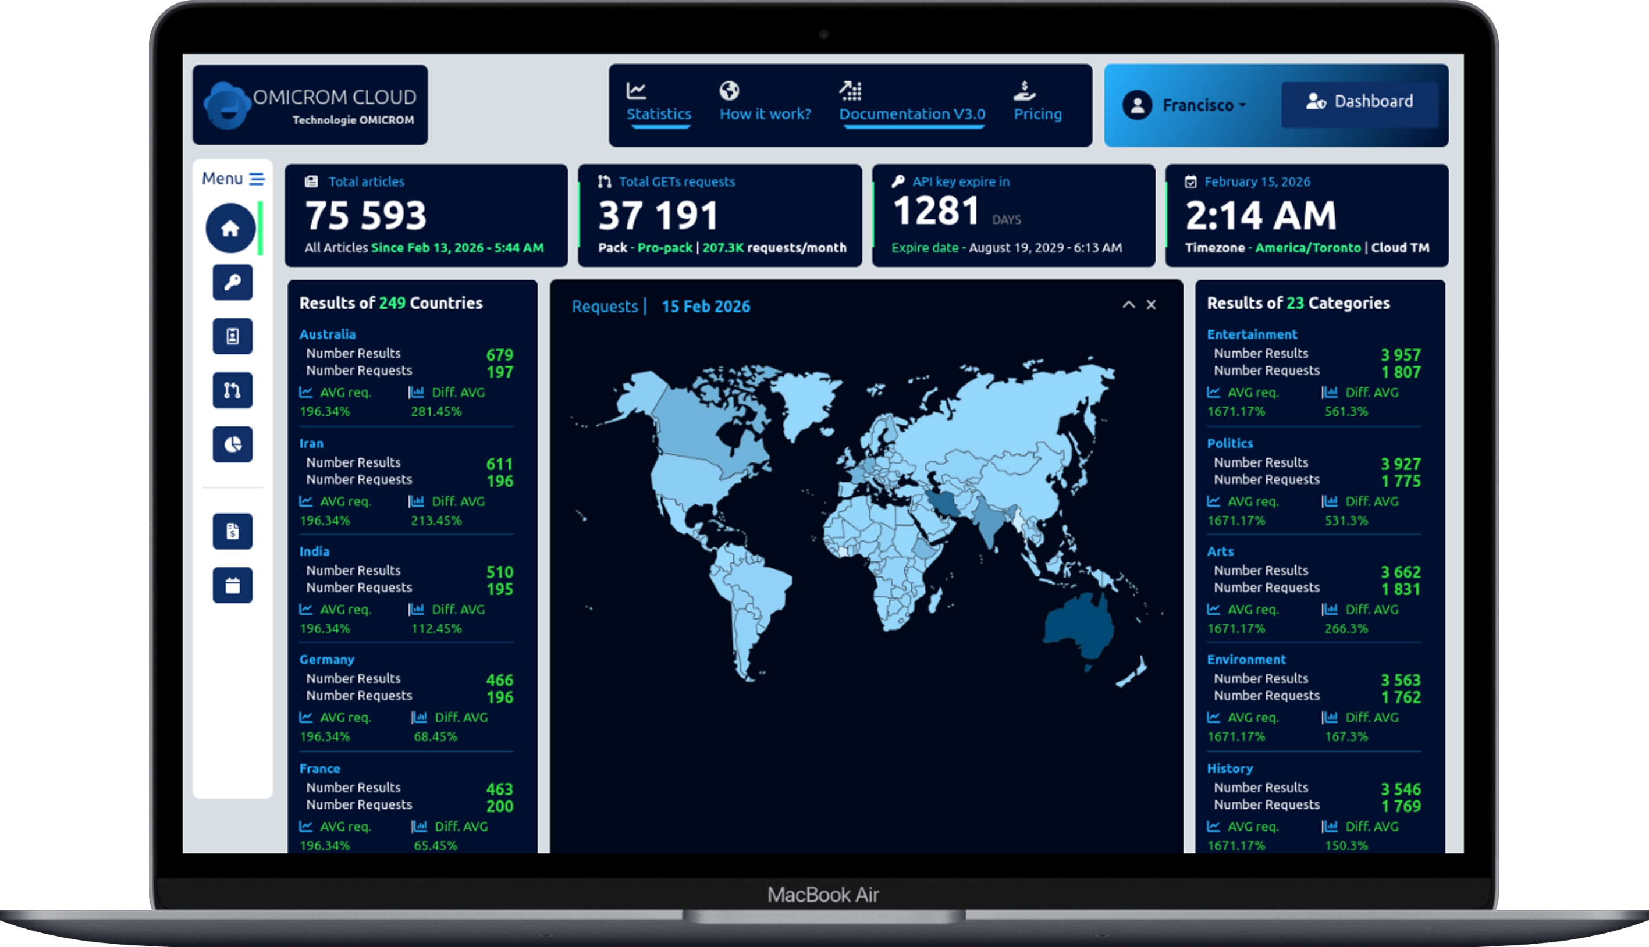Switch to the Statistics tab
The height and width of the screenshot is (947, 1649).
(660, 113)
